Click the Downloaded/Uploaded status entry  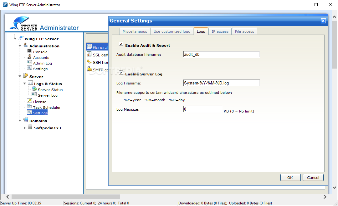pos(225,203)
